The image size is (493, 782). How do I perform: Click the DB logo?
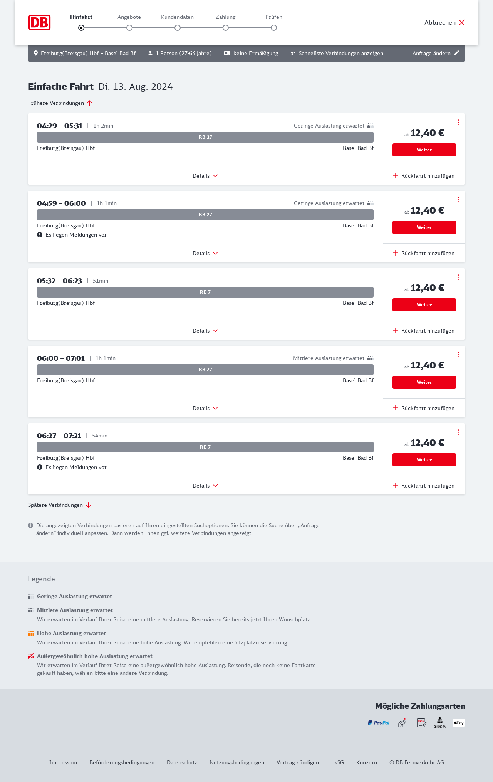39,22
